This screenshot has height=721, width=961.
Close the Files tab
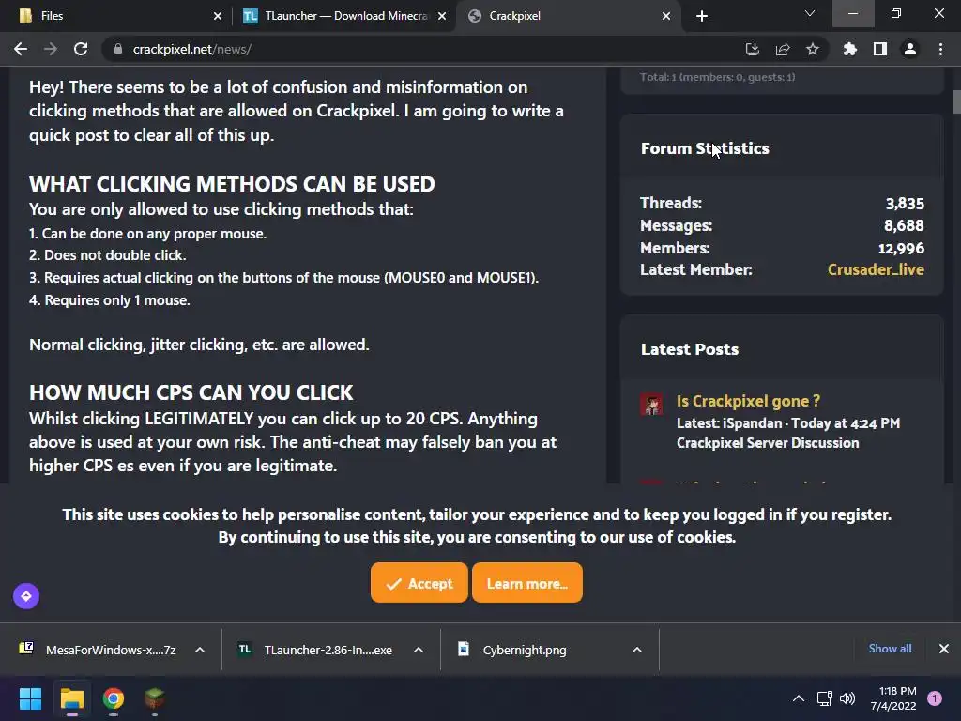point(217,16)
